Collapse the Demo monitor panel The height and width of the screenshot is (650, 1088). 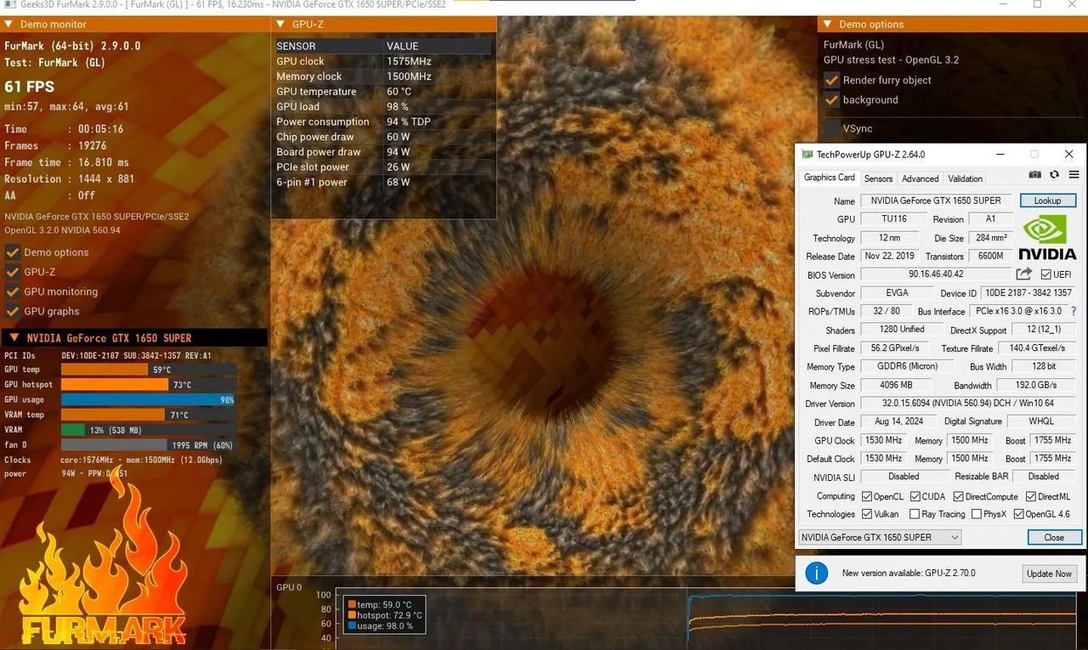pos(8,25)
